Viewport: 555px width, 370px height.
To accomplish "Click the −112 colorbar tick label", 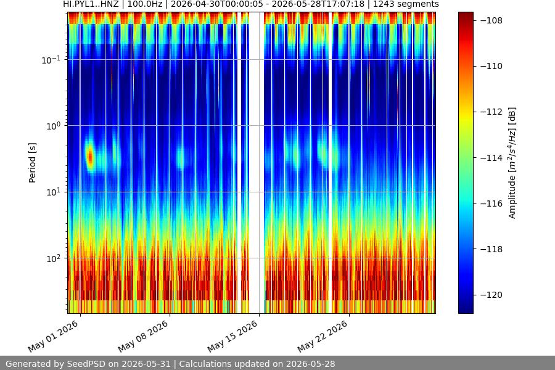I will point(491,112).
